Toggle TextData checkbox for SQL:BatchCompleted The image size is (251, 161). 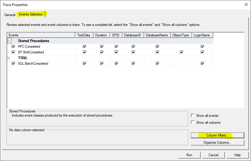pos(85,64)
